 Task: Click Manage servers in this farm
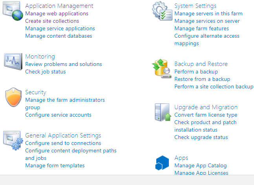208,13
